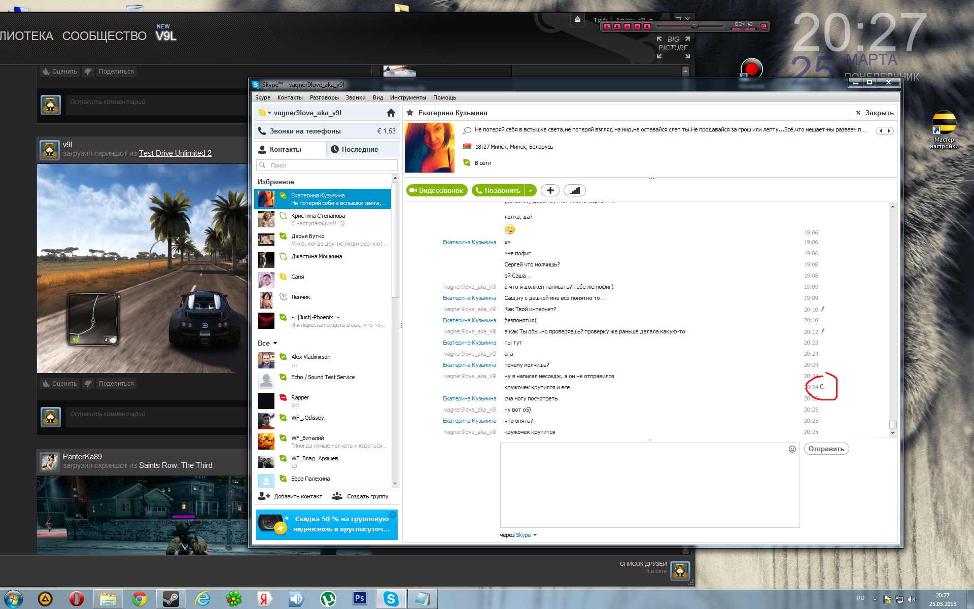Close the Skype discount ad banner
The width and height of the screenshot is (974, 609).
coord(392,515)
